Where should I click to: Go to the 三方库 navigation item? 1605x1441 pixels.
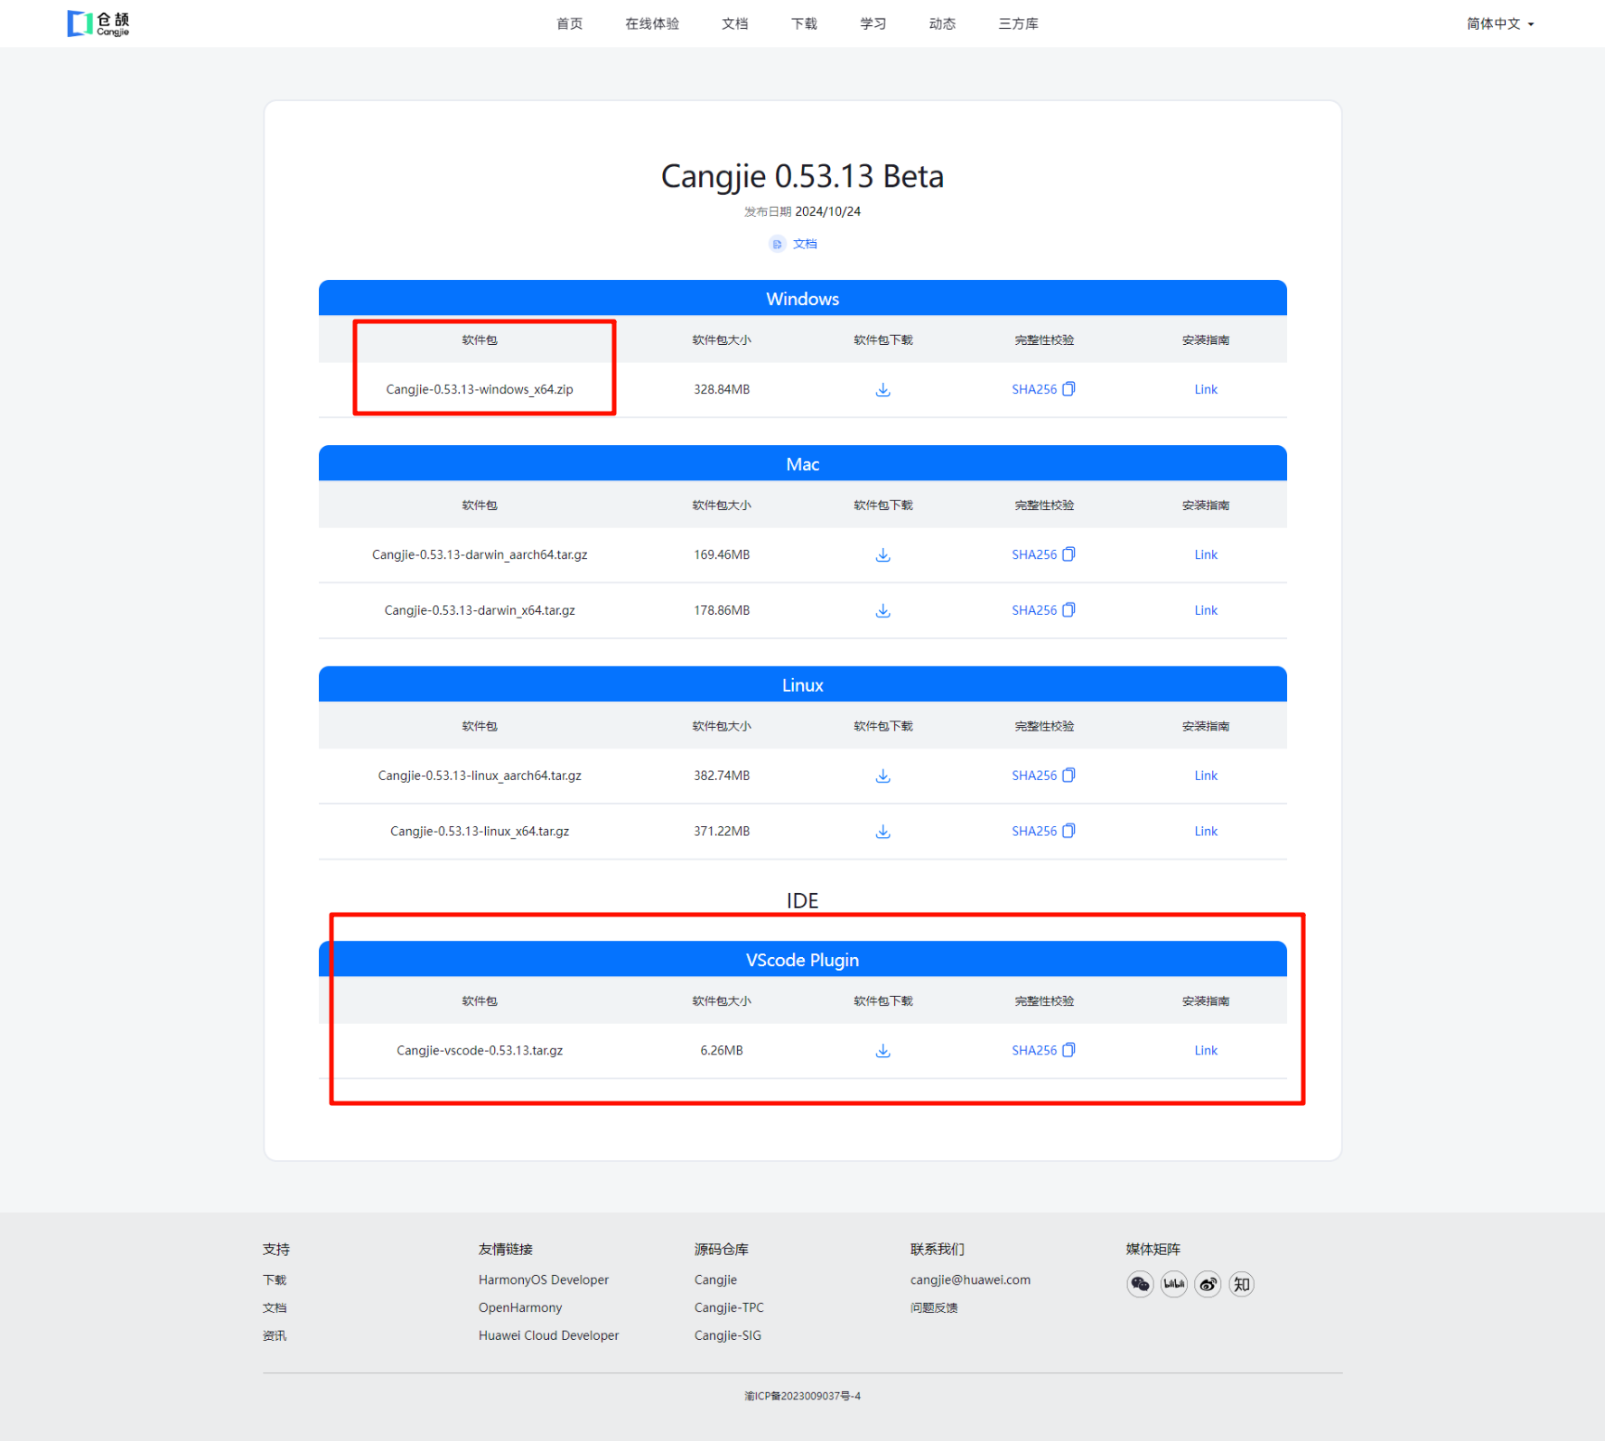1018,24
